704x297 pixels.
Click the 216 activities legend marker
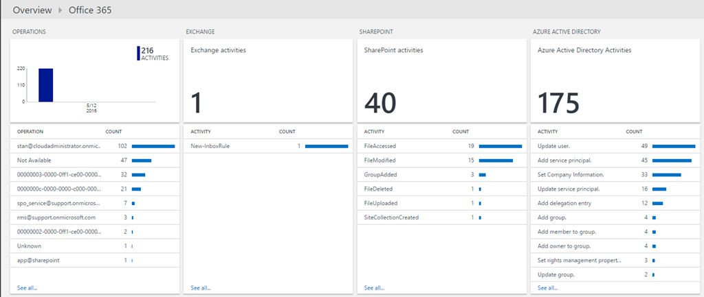tap(138, 54)
